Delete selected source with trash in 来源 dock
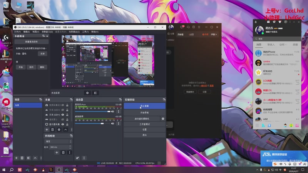 click(x=52, y=130)
